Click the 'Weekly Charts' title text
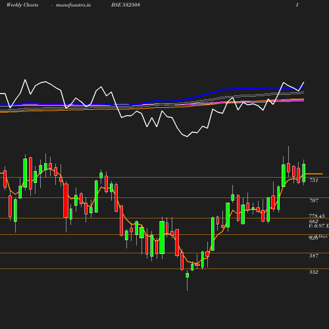329x329 pixels. [x=22, y=5]
